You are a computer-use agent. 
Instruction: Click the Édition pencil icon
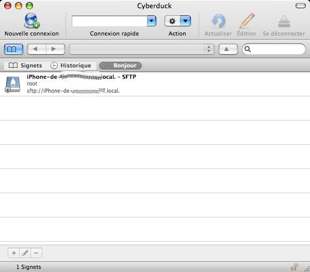click(x=247, y=21)
